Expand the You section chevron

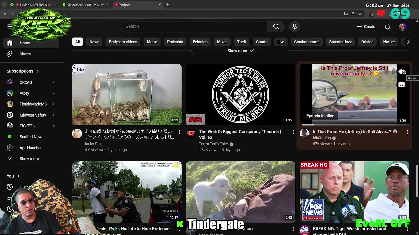pos(18,176)
